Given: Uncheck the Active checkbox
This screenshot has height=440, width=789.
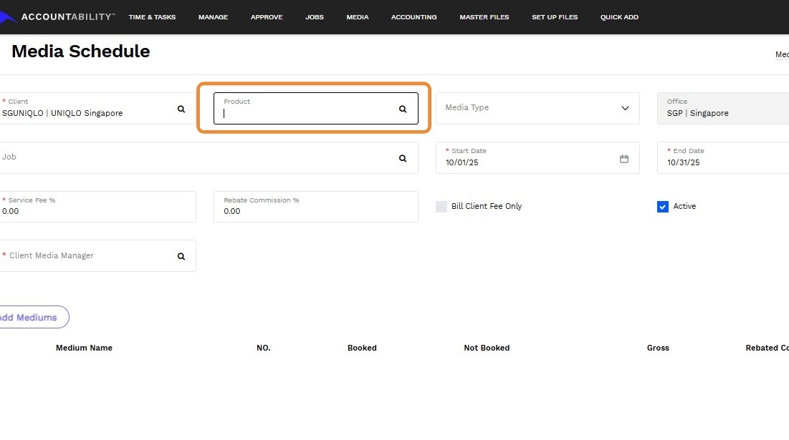Looking at the screenshot, I should pyautogui.click(x=663, y=207).
